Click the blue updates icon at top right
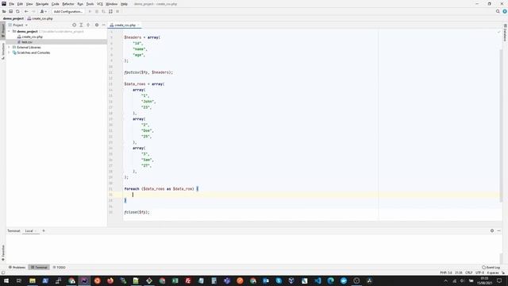This screenshot has height=286, width=508. tap(505, 11)
